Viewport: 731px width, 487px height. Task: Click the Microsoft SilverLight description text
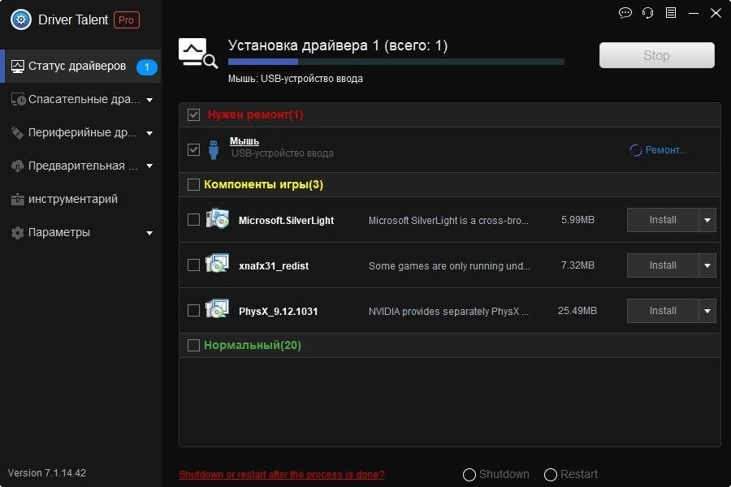point(448,221)
